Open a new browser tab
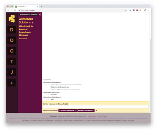Image resolution: width=157 pixels, height=131 pixels. [41, 7]
